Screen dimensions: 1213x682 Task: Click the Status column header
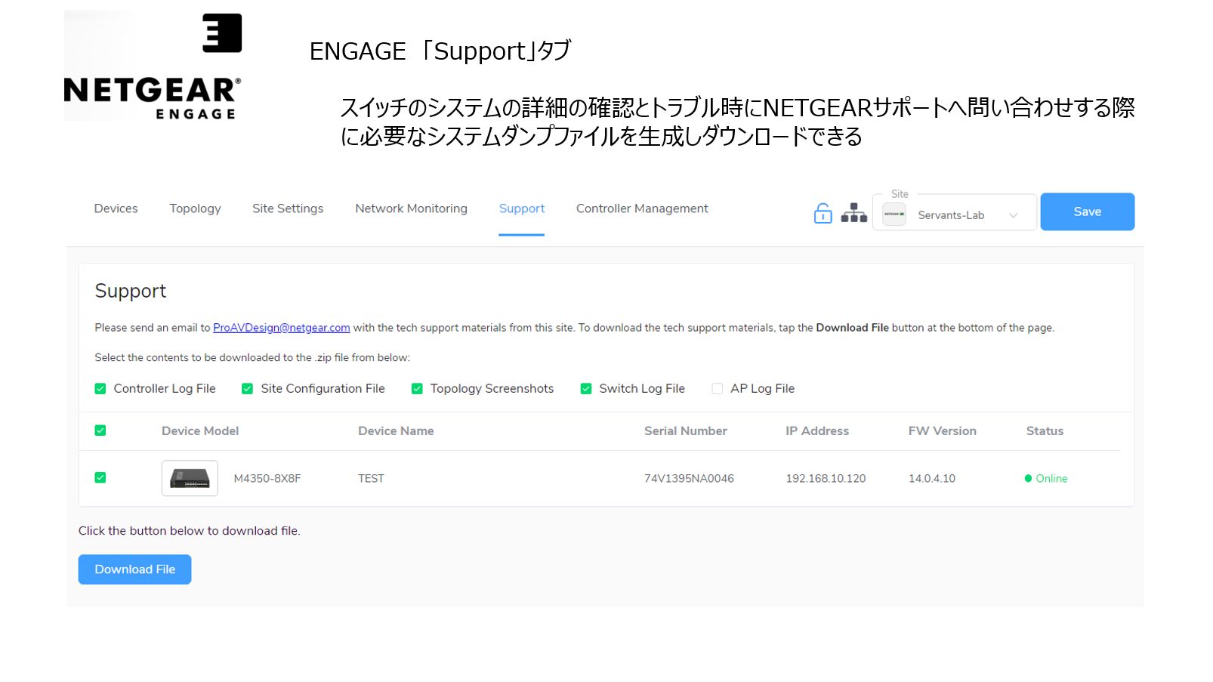coord(1045,430)
